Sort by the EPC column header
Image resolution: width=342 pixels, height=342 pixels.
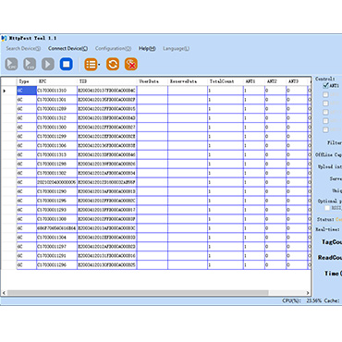pos(56,81)
